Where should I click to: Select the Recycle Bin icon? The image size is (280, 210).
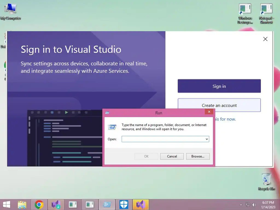click(x=266, y=182)
